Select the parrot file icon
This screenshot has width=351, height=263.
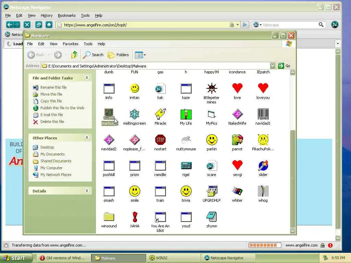coord(237,140)
